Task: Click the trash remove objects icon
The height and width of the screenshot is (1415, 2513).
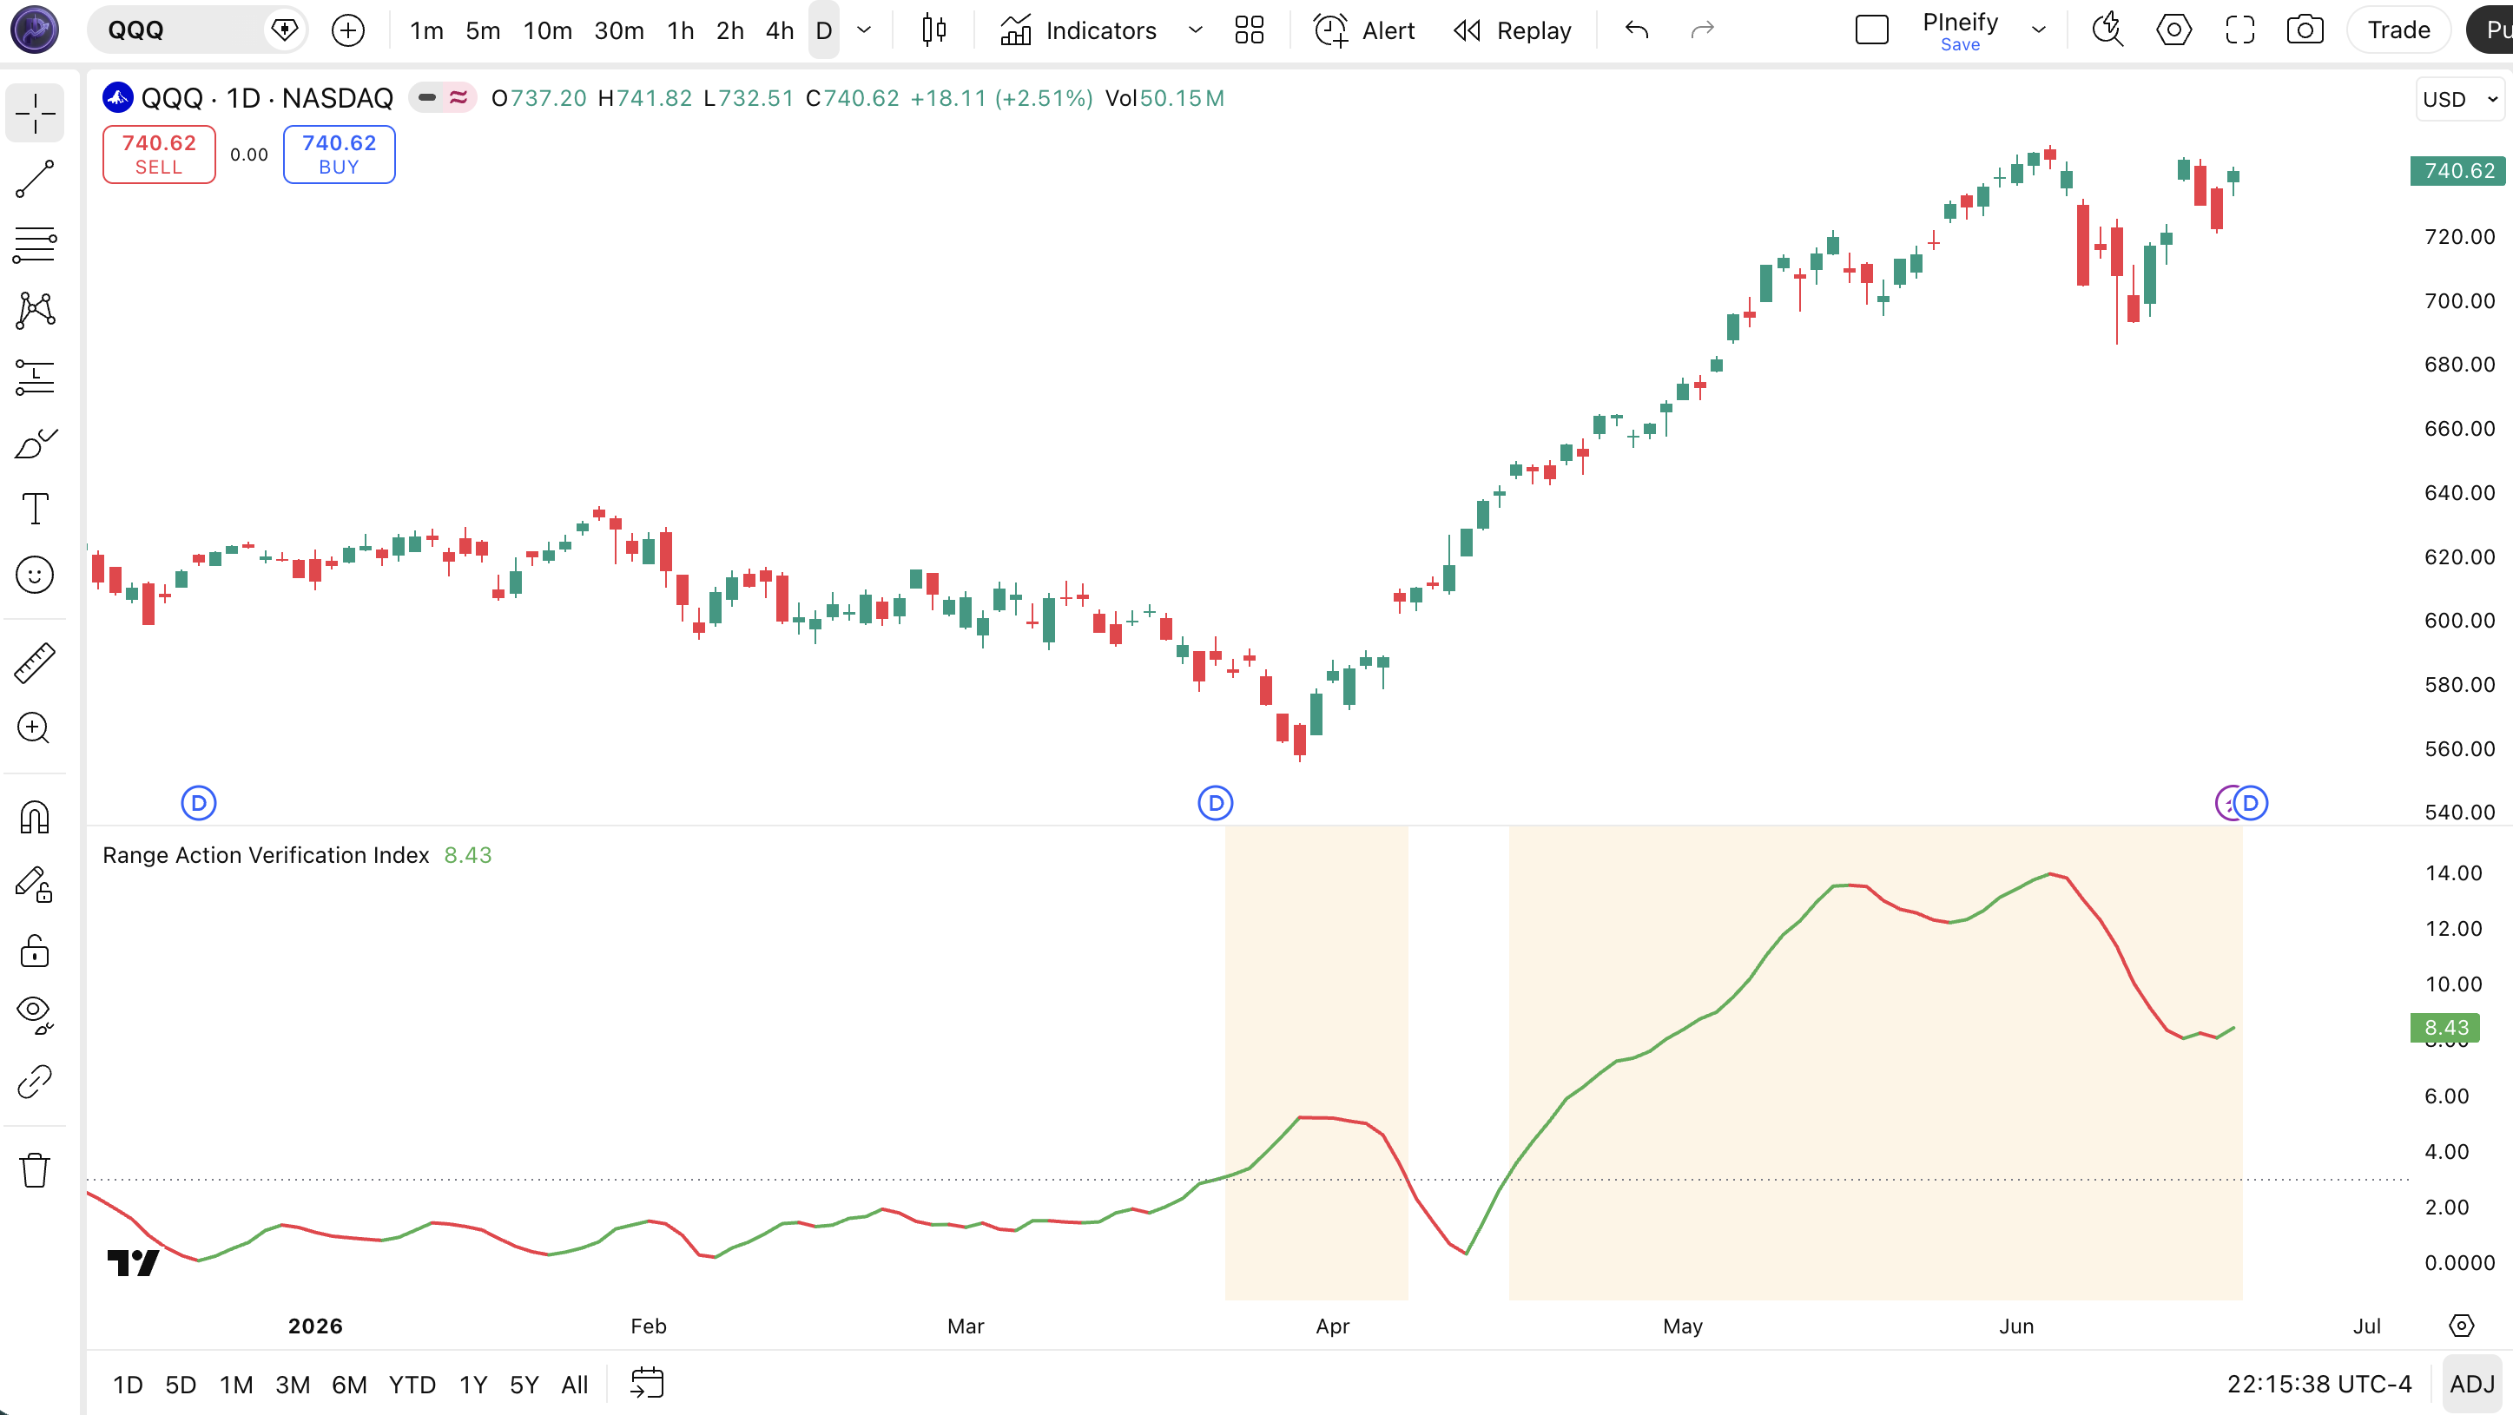Action: [x=35, y=1169]
